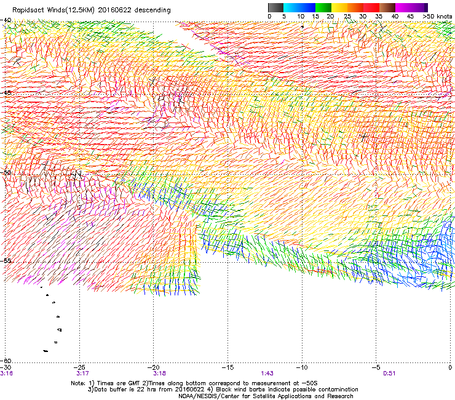Image resolution: width=455 pixels, height=400 pixels.
Task: Click the '25' legend scale label
Action: [x=347, y=17]
